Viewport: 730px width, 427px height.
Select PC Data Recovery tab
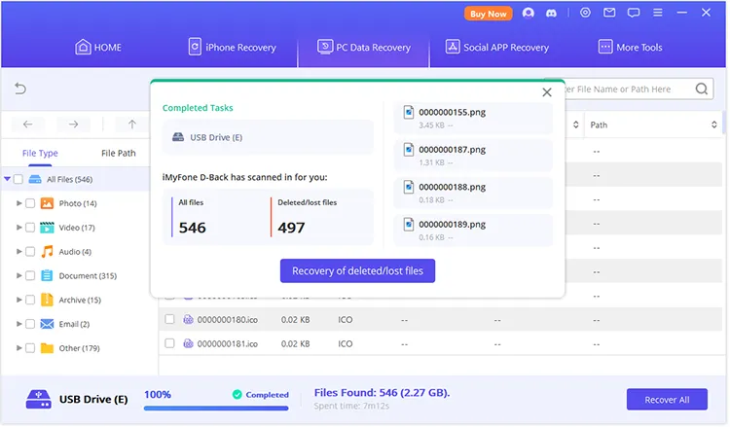pyautogui.click(x=364, y=47)
